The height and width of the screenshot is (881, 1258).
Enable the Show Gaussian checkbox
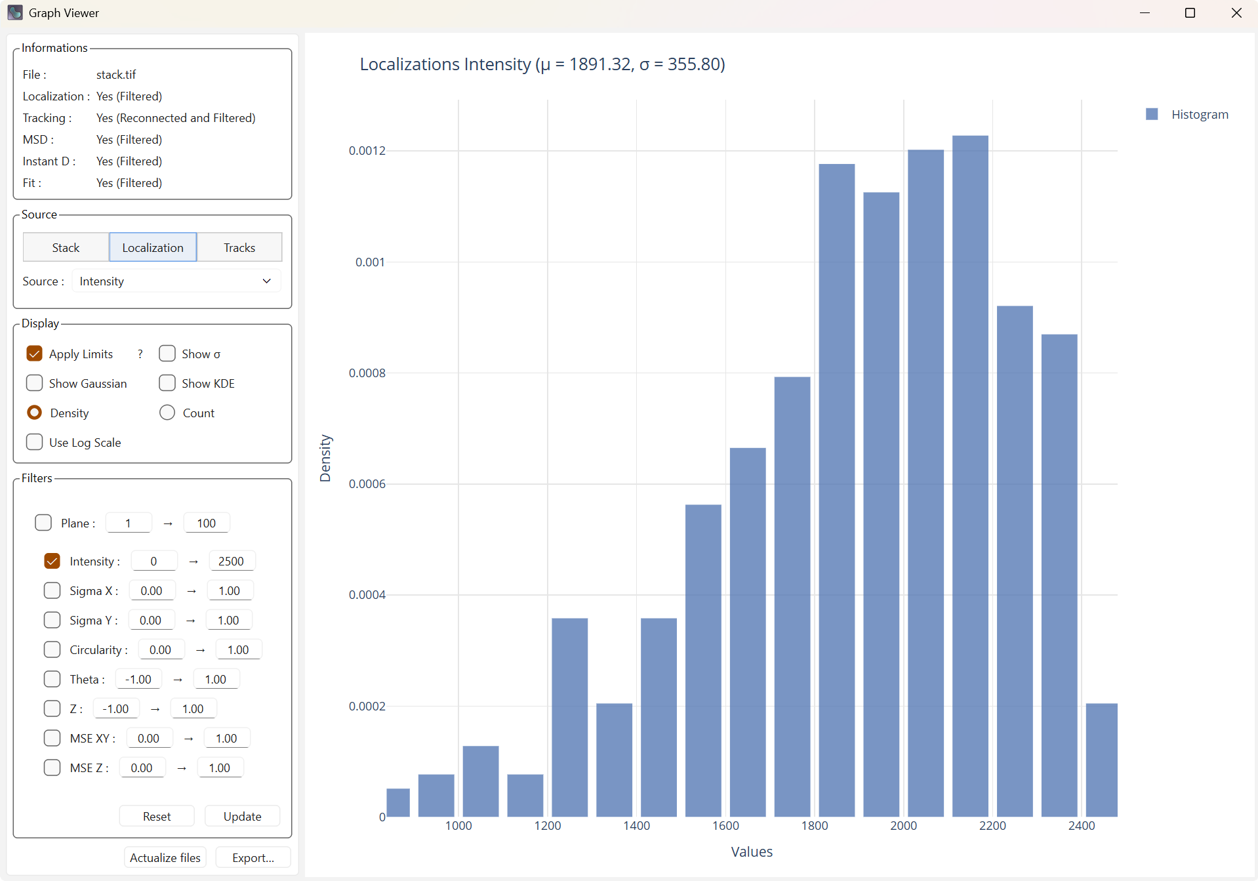pos(35,383)
